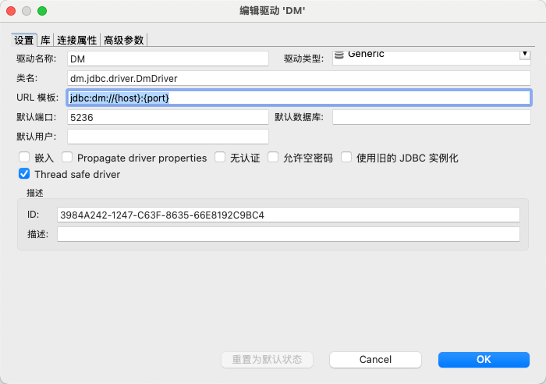Click the window title 编辑驱动 'DM'
546x384 pixels.
pyautogui.click(x=272, y=11)
